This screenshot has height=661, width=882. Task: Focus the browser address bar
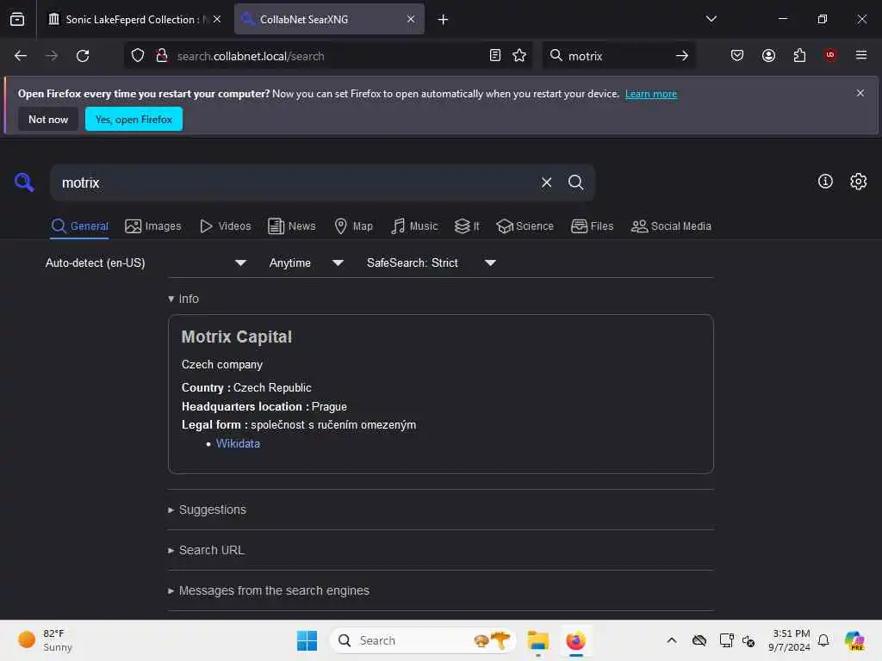click(x=329, y=56)
